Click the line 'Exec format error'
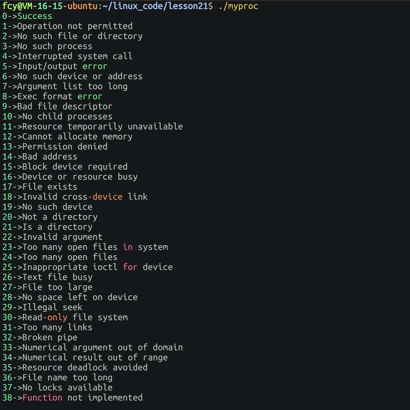The image size is (410, 410). point(60,97)
